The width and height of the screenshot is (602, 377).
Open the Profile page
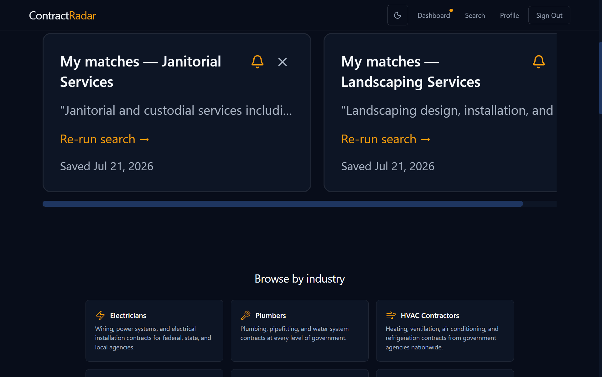click(x=509, y=15)
